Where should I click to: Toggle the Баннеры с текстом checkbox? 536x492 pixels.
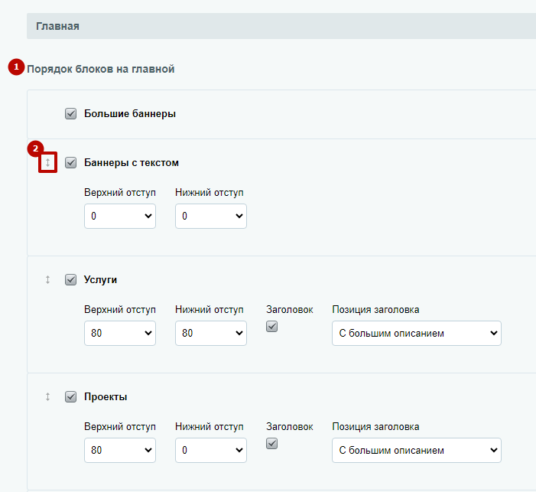[71, 162]
